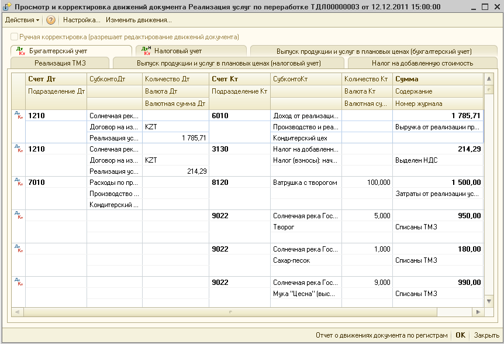Click the vertical scrollbar down arrow
Image resolution: width=504 pixels, height=344 pixels.
tap(489, 301)
